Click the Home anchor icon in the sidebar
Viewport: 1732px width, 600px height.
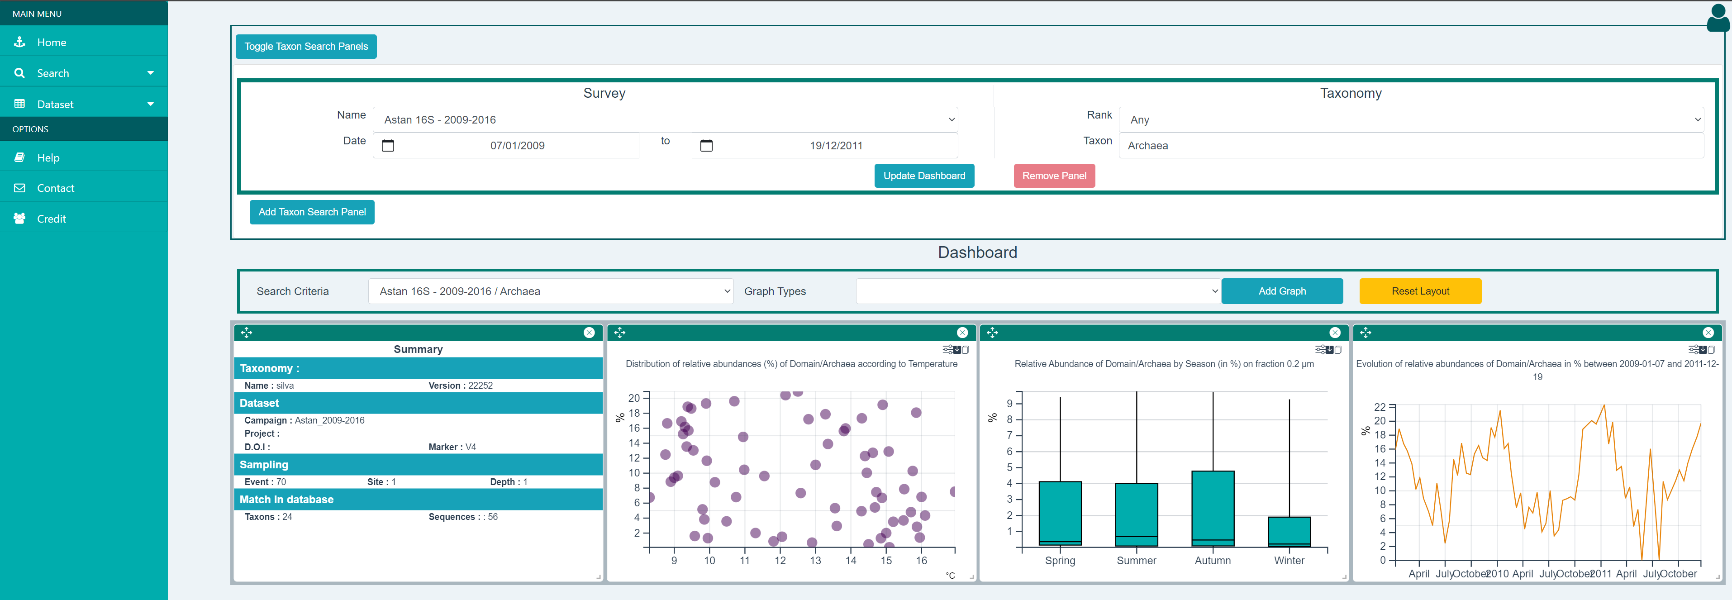pyautogui.click(x=19, y=42)
